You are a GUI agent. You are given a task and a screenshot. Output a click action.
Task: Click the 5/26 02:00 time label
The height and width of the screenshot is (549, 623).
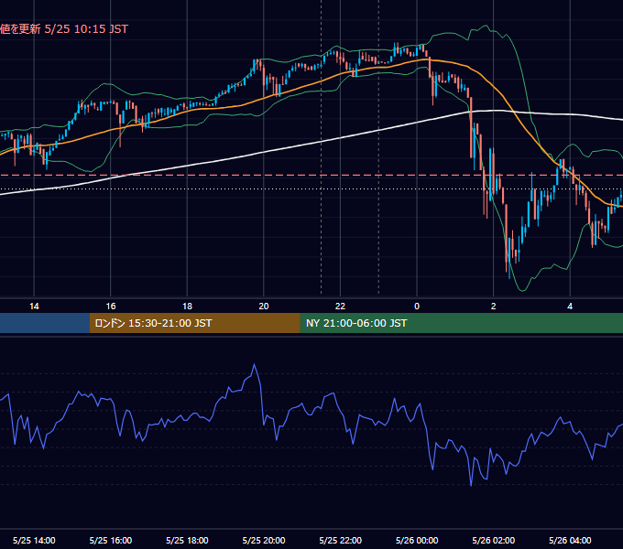point(494,540)
